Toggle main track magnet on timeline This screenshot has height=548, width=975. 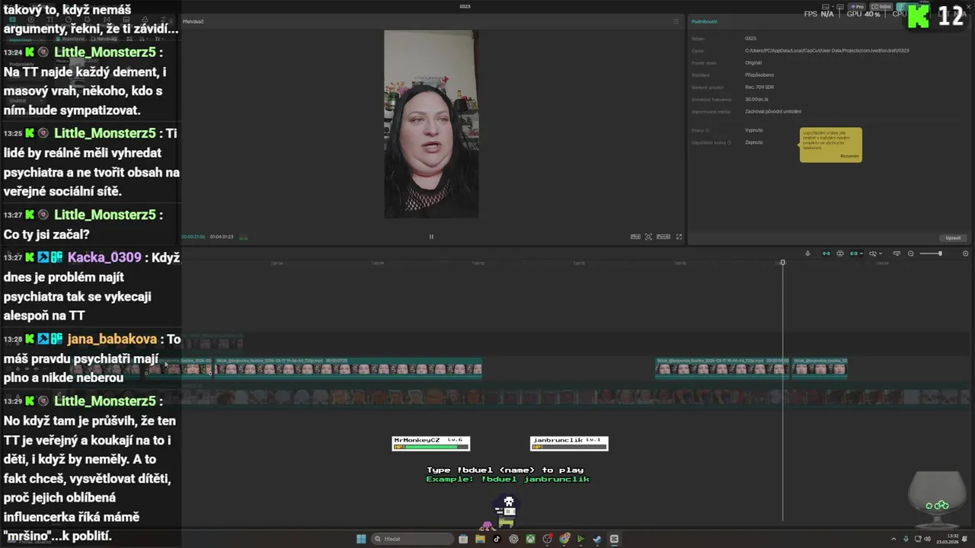826,253
